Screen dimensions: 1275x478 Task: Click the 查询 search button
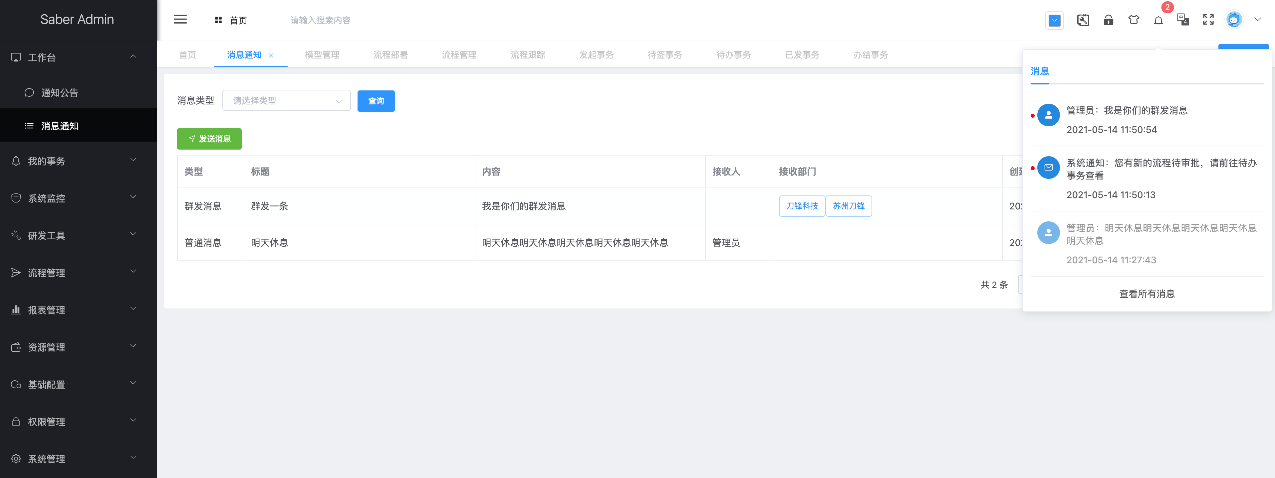pos(376,101)
